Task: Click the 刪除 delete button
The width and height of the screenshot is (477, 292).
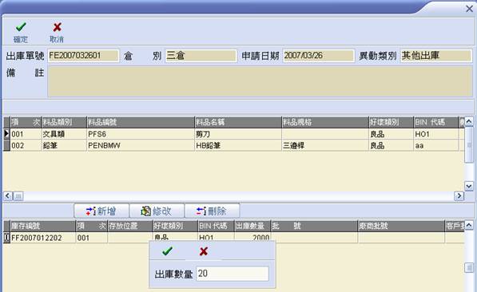Action: [x=212, y=211]
